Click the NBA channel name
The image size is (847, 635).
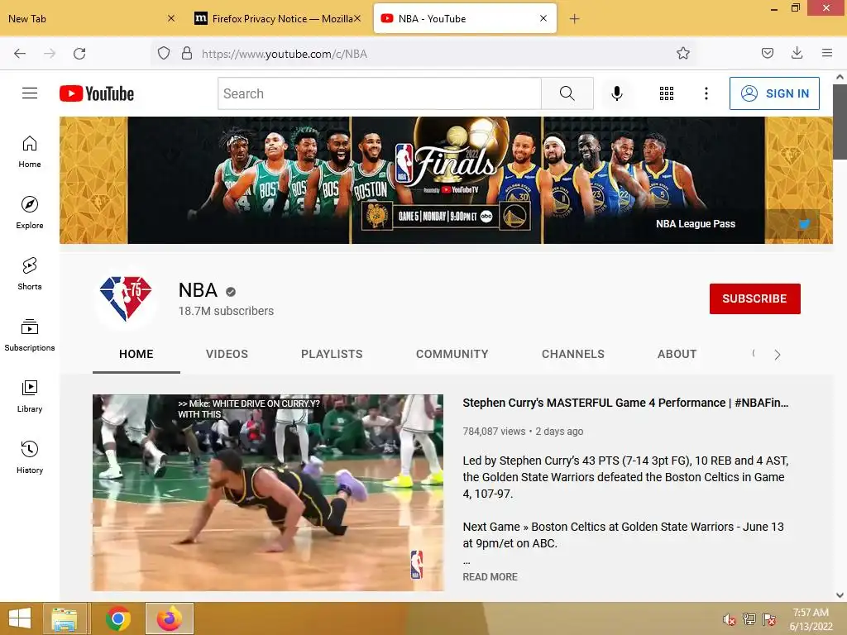198,290
